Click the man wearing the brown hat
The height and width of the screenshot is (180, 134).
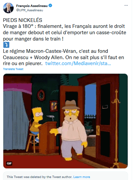click(70, 130)
